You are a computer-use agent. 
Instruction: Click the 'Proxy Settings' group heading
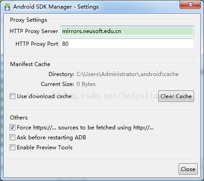tap(29, 20)
